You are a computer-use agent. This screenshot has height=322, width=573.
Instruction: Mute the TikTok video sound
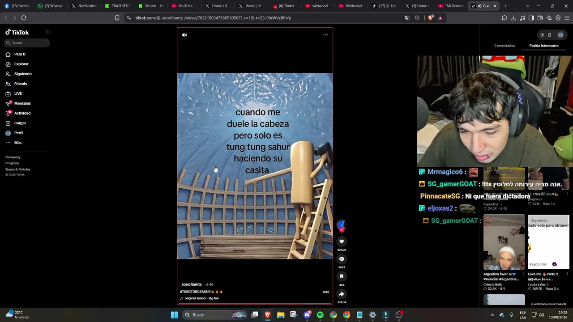coord(184,35)
